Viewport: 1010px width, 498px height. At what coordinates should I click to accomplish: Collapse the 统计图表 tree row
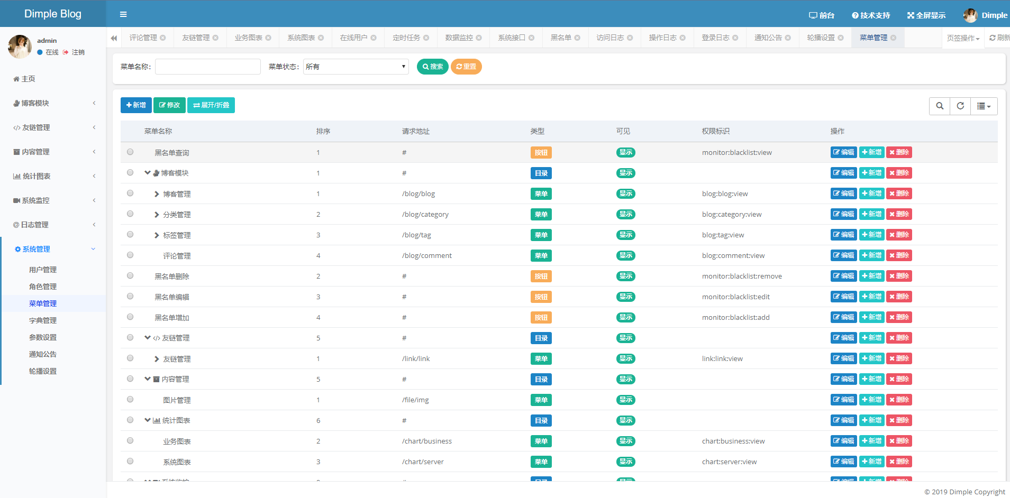148,420
